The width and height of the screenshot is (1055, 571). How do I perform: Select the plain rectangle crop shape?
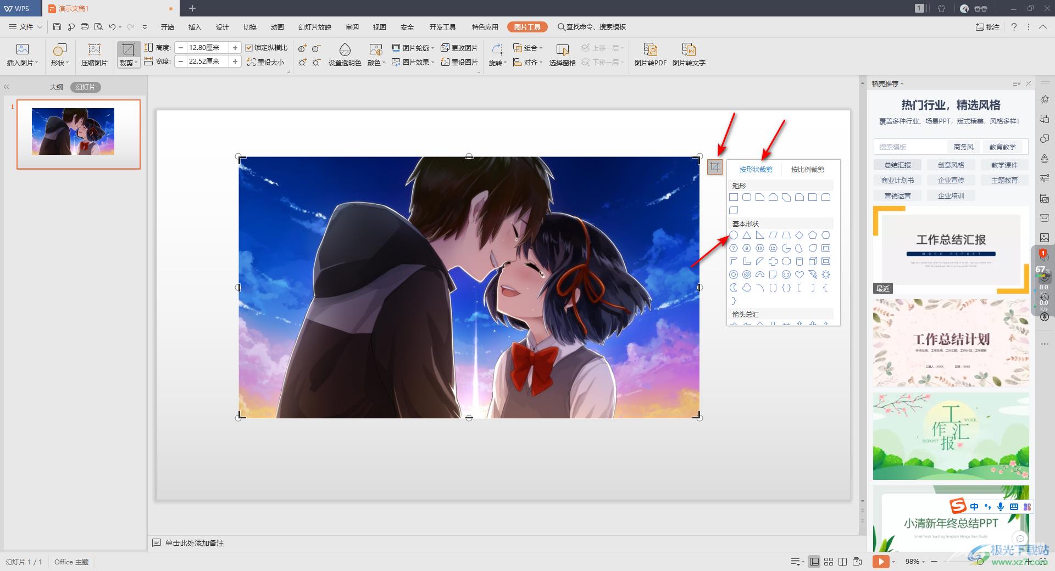coord(734,197)
